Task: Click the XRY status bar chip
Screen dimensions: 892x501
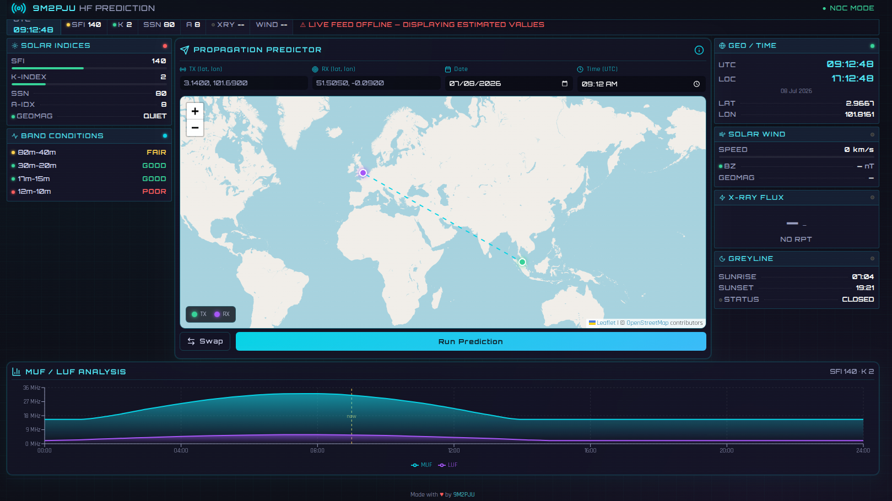Action: [228, 25]
